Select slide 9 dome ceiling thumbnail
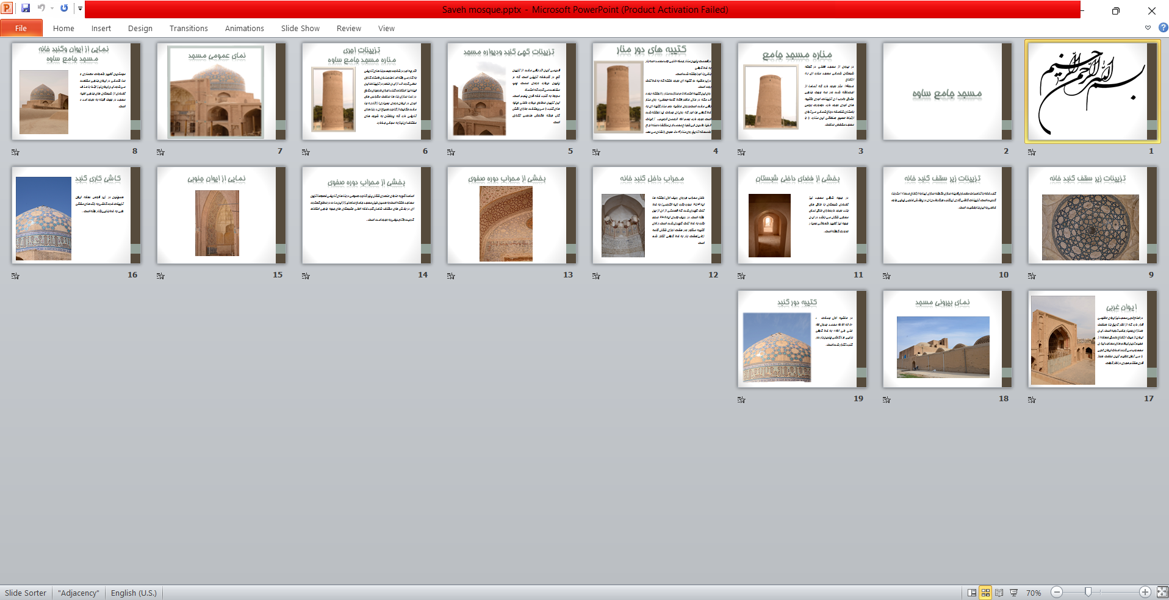Screen dimensions: 1169x600 [x=1092, y=215]
